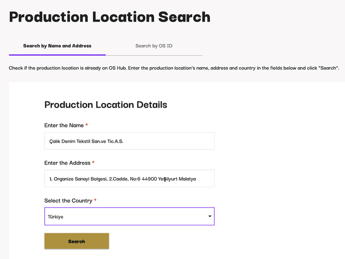Click the required asterisk next to Enter the Address
Image resolution: width=345 pixels, height=259 pixels.
tap(93, 163)
